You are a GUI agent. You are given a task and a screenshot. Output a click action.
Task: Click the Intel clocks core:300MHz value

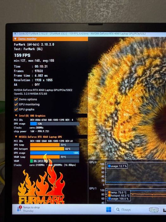click(x=37, y=127)
